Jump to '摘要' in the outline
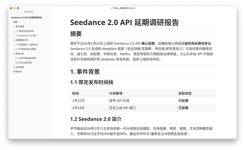Image resolution: width=245 pixels, height=150 pixels. point(15,22)
